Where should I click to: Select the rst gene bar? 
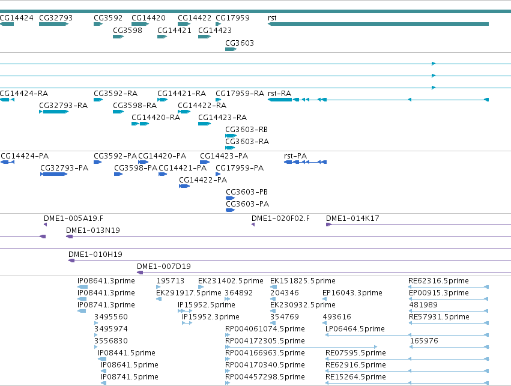[378, 24]
